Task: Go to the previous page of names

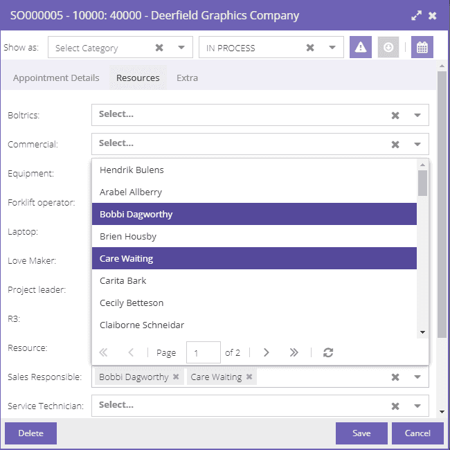Action: [131, 352]
